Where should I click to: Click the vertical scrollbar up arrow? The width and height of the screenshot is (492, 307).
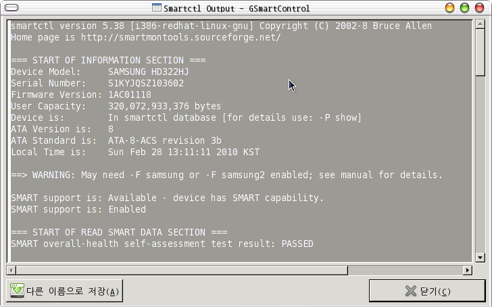pos(480,24)
